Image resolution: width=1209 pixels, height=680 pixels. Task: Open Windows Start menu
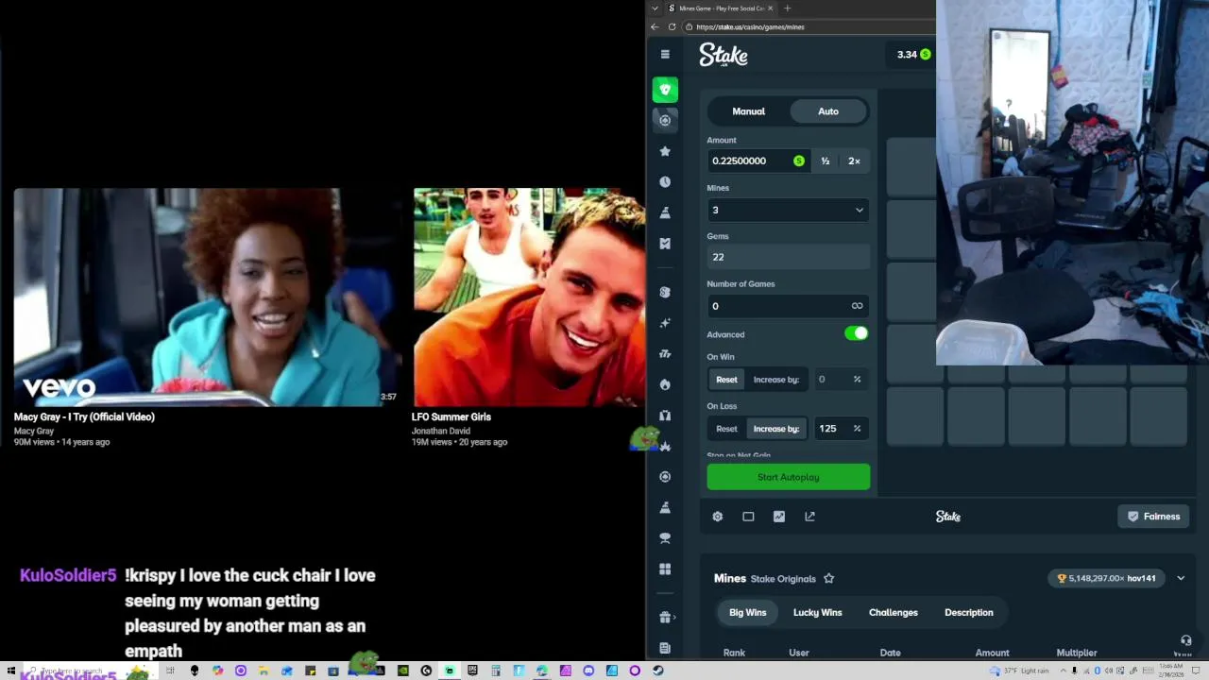pos(11,671)
